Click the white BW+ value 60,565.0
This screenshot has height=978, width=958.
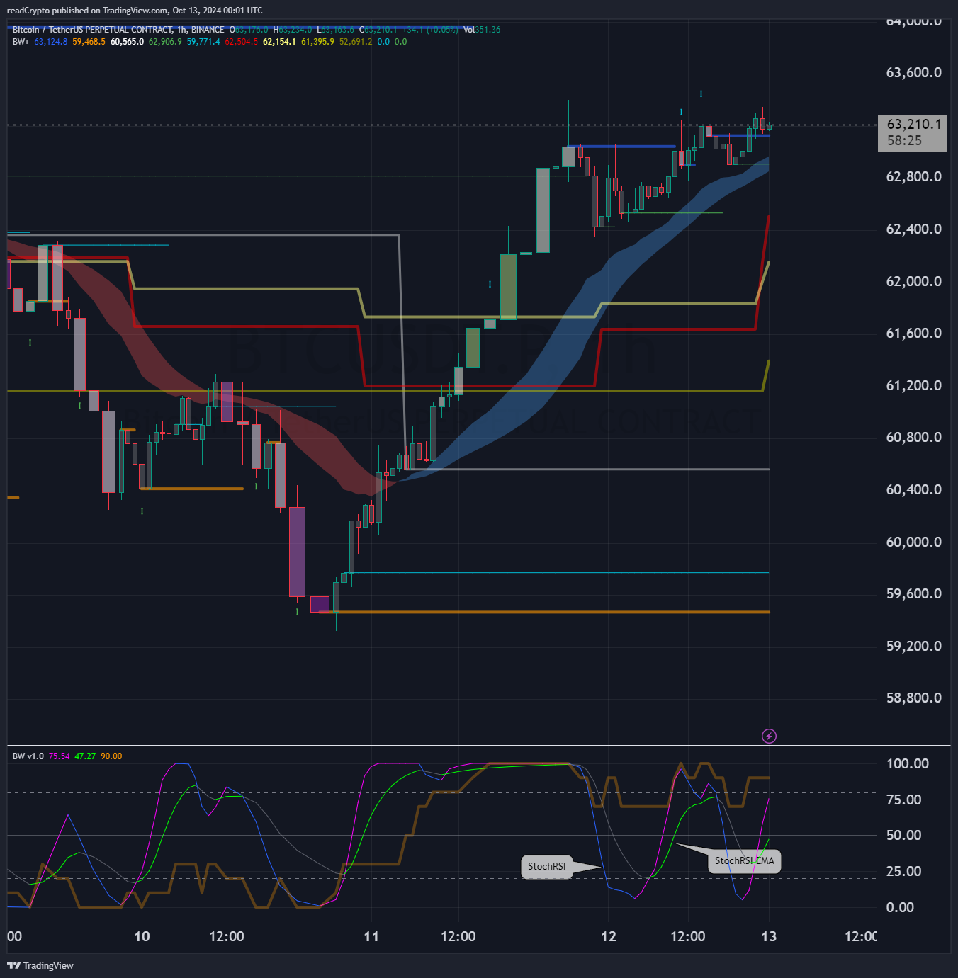127,42
